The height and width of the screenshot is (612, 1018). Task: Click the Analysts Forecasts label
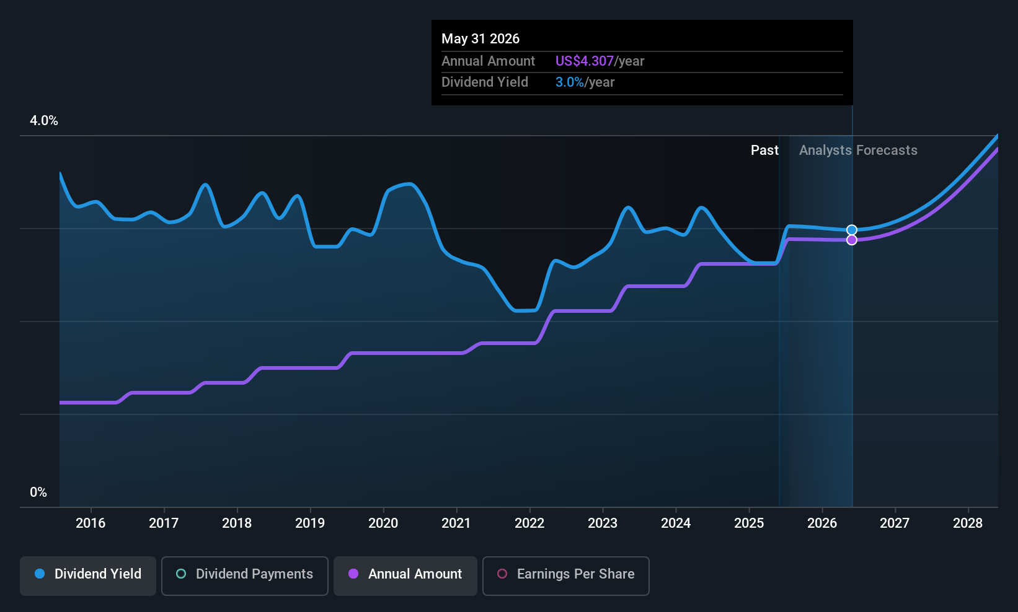coord(858,151)
